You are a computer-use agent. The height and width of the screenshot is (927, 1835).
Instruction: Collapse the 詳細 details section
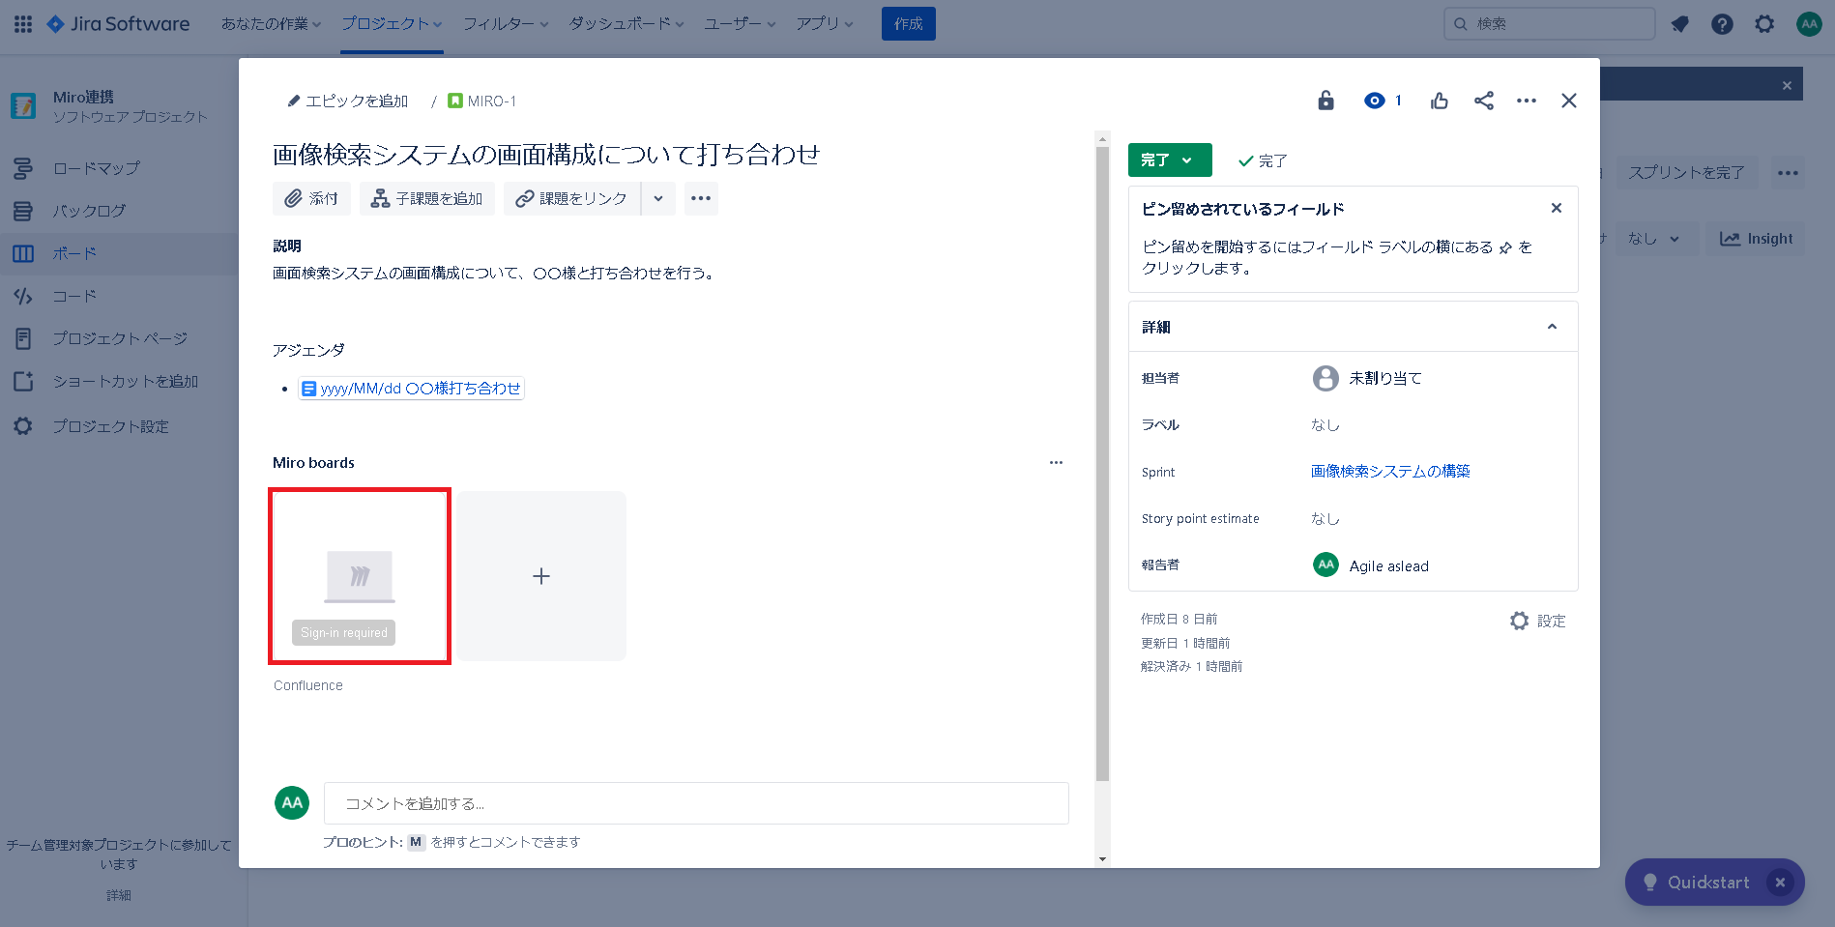pos(1552,327)
